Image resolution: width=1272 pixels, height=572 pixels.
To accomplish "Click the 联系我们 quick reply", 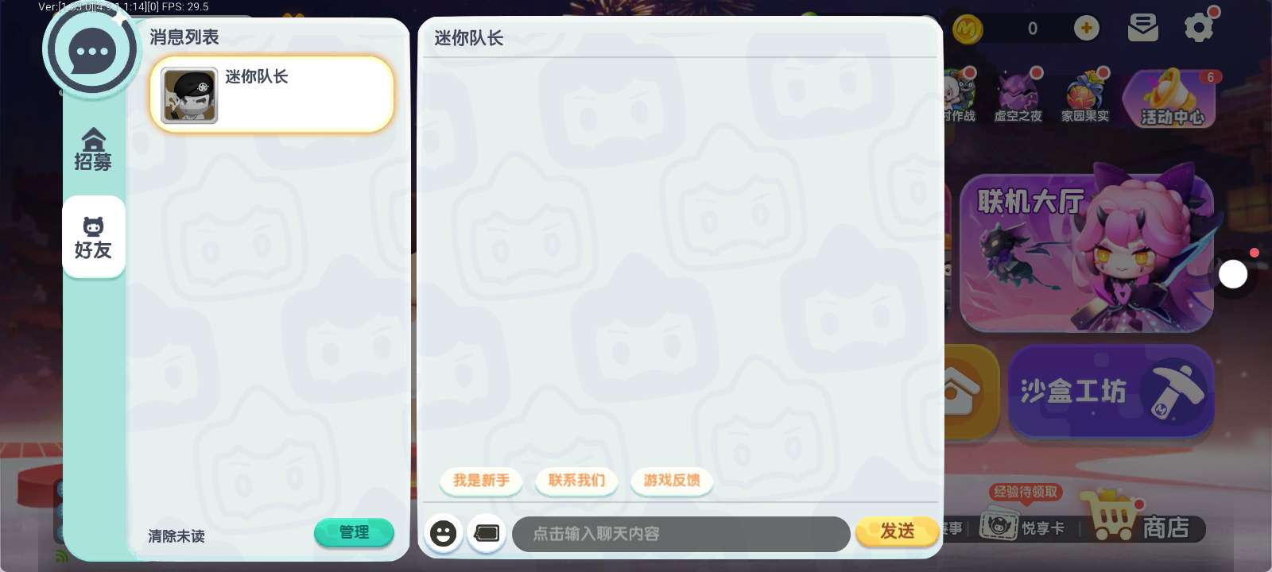I will coord(576,480).
